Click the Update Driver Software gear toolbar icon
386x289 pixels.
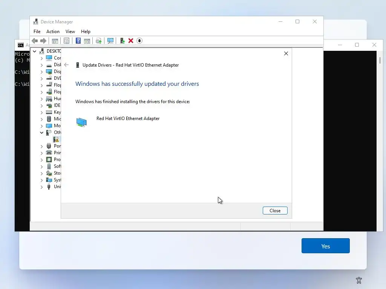98,41
